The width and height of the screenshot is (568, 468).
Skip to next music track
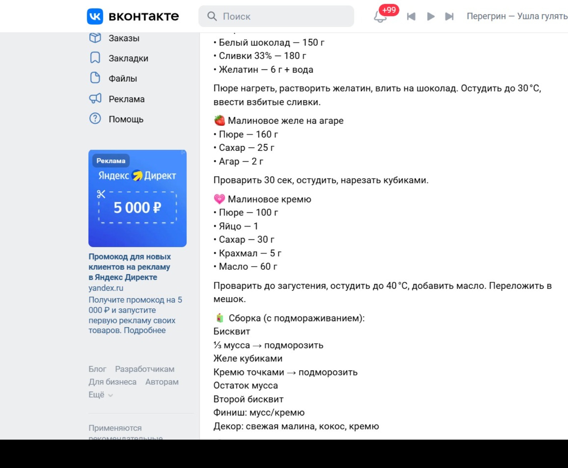click(x=449, y=16)
